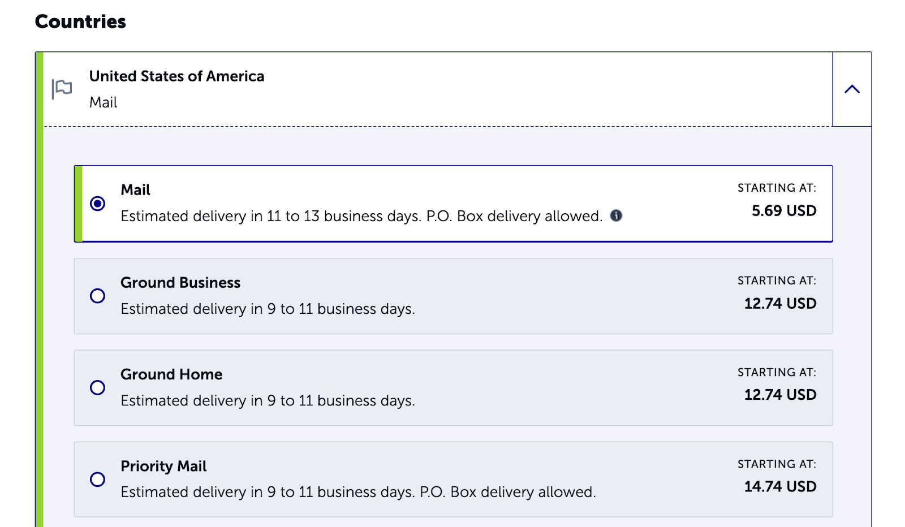Click the Countries heading

(x=80, y=21)
